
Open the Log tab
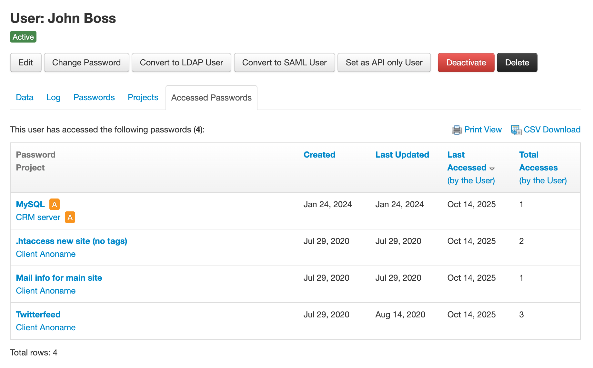coord(53,97)
